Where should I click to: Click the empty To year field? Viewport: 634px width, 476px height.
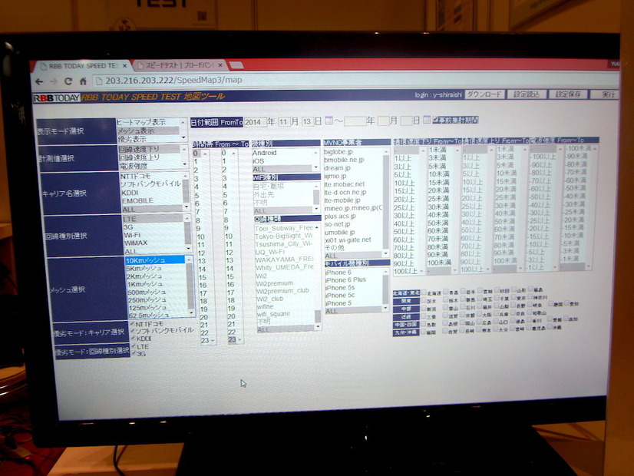[x=355, y=121]
